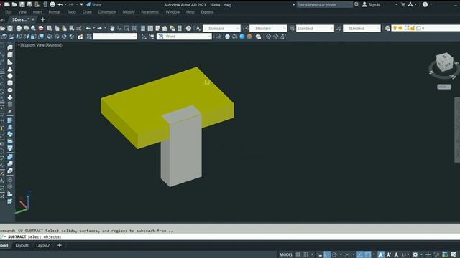Select the Cone solid tool
460x258 pixels.
[10, 69]
